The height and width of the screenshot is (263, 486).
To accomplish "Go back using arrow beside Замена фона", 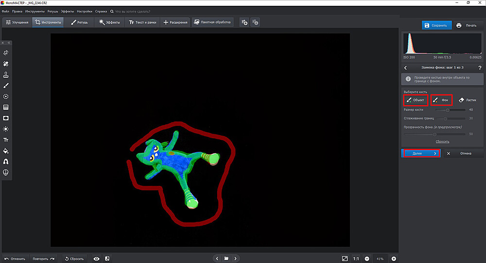I will 405,68.
